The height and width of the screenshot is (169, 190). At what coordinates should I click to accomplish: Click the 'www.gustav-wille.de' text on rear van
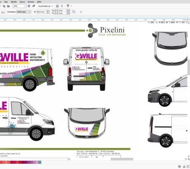[x=87, y=50]
